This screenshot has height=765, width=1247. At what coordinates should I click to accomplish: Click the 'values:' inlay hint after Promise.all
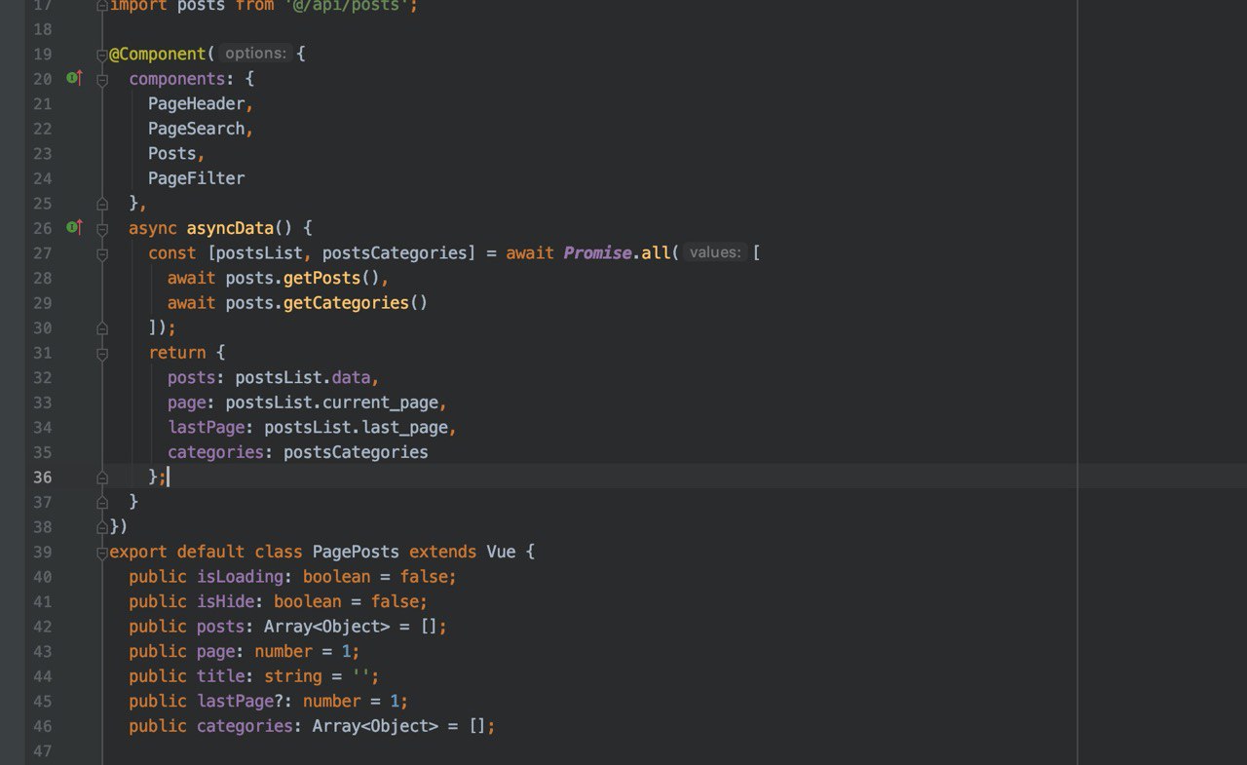pos(715,252)
